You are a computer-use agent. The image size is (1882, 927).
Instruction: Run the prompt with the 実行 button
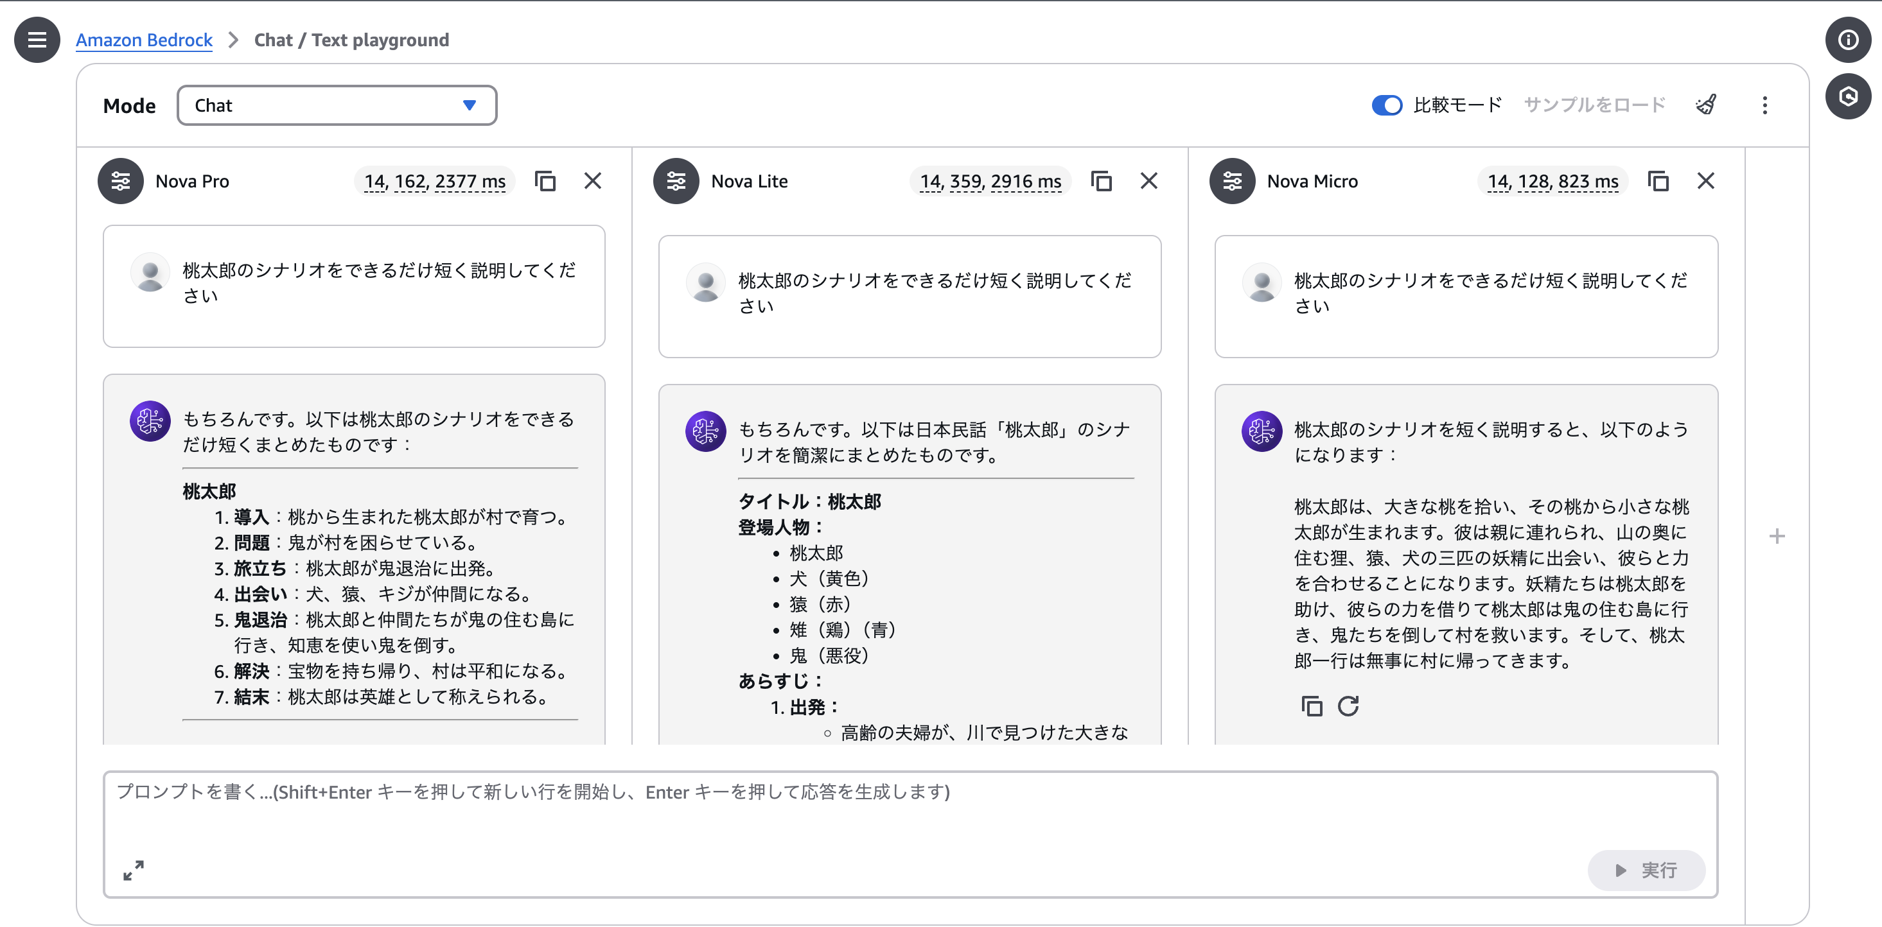coord(1646,870)
